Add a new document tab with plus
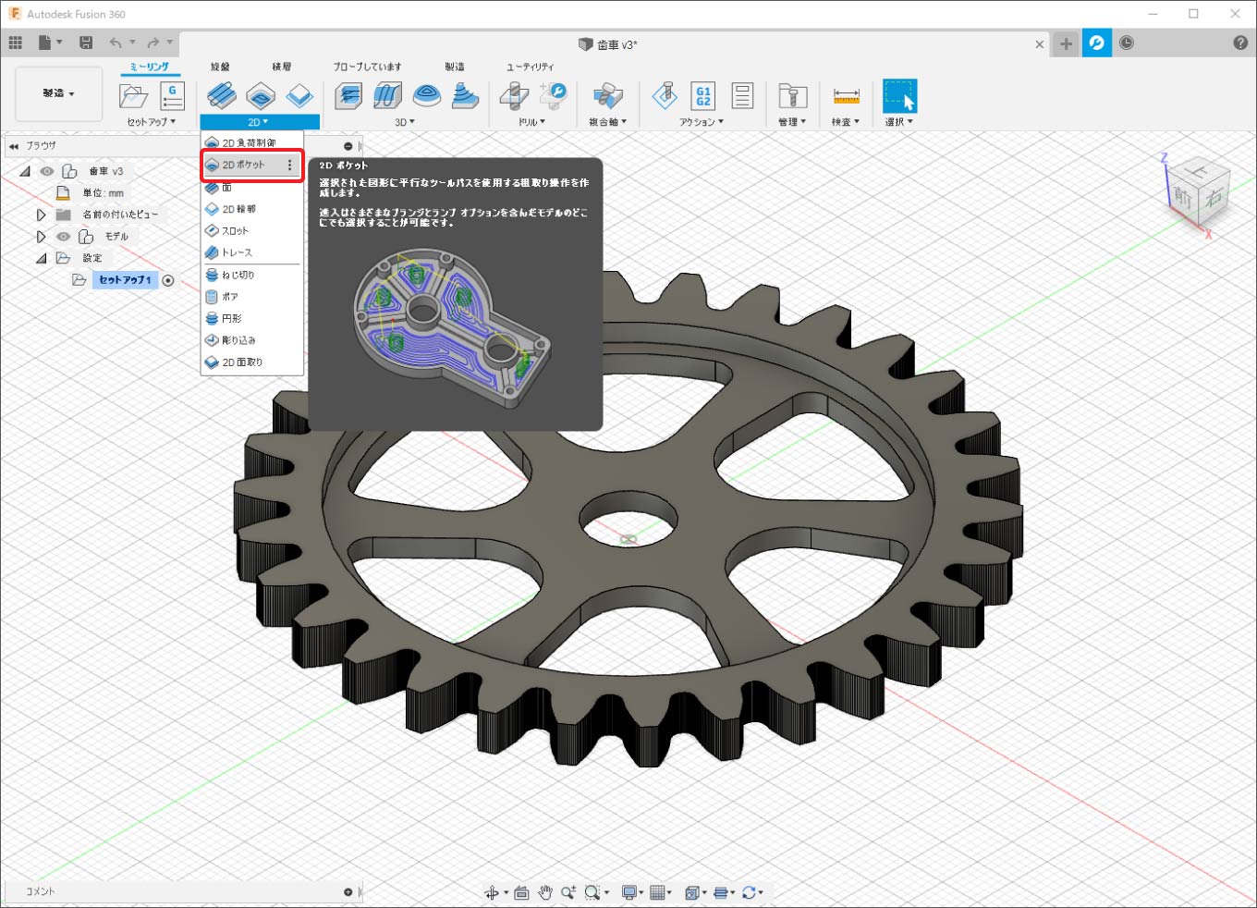Image resolution: width=1257 pixels, height=908 pixels. tap(1066, 43)
